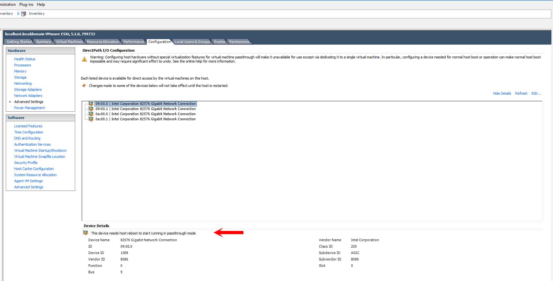Open Security Profile
553x281 pixels.
pos(26,163)
